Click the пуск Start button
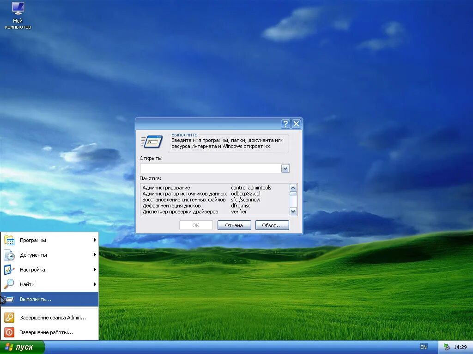The image size is (473, 354). (22, 348)
